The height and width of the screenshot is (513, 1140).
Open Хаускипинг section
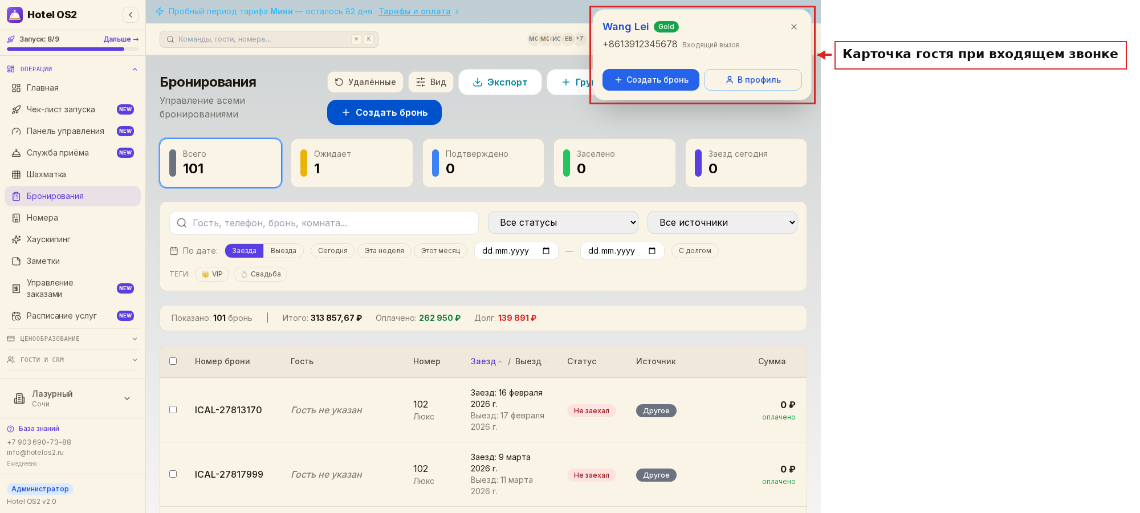point(72,239)
